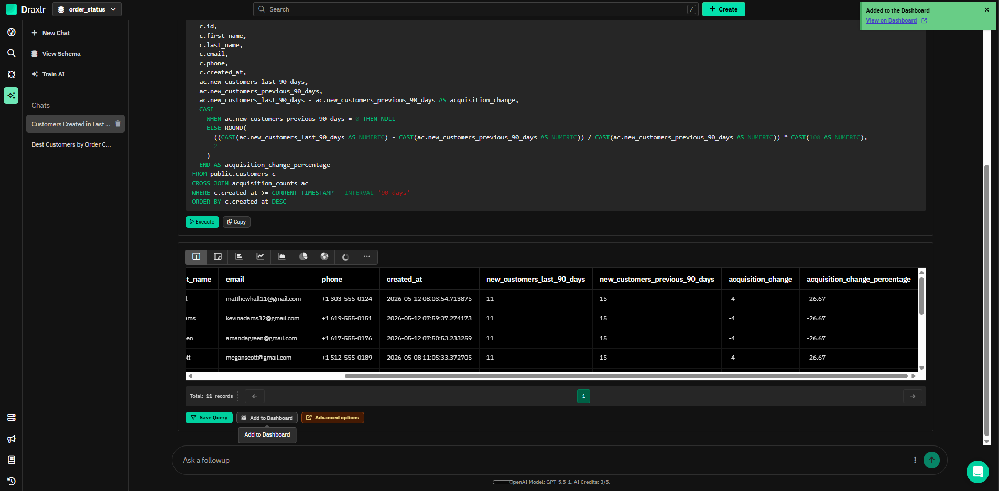Select the AI sparkles icon in left rail
The image size is (999, 491).
coord(11,95)
